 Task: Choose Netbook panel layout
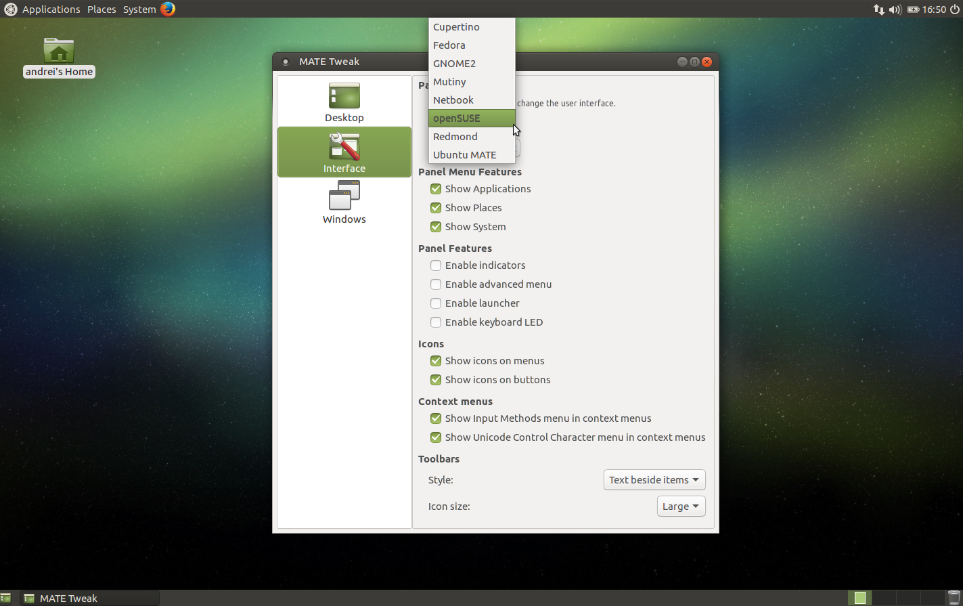(x=472, y=100)
